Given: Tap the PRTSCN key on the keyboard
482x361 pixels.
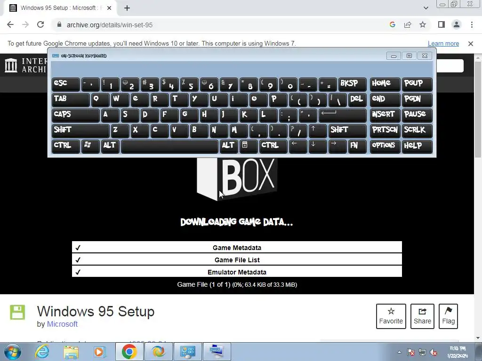Looking at the screenshot, I should coord(385,131).
